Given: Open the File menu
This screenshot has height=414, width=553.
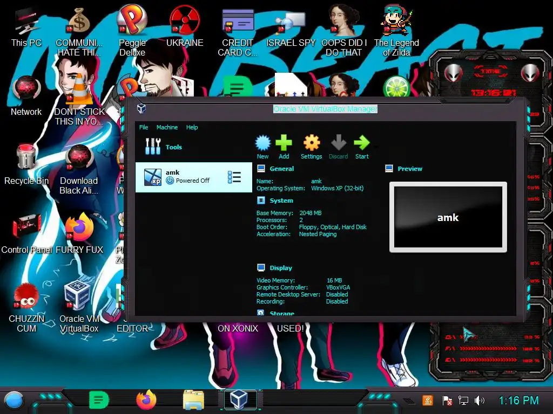Looking at the screenshot, I should coord(144,127).
